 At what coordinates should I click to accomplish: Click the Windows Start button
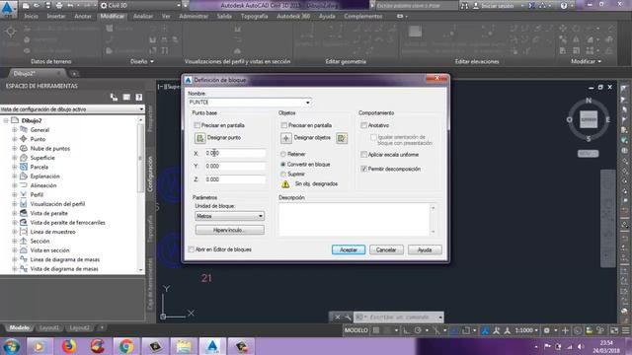click(11, 346)
